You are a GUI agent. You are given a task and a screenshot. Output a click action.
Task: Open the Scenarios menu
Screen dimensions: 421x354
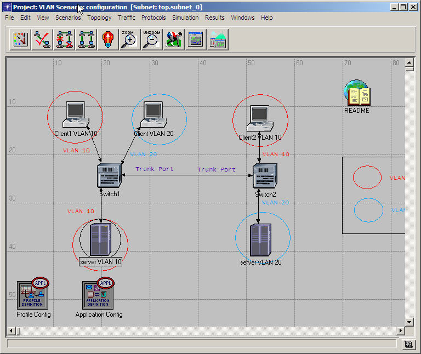(x=68, y=18)
